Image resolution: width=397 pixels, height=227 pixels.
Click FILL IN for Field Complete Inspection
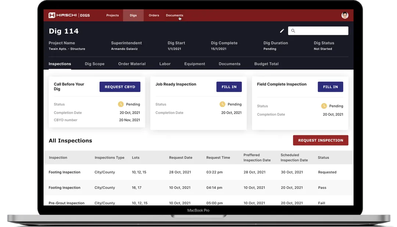click(x=330, y=87)
